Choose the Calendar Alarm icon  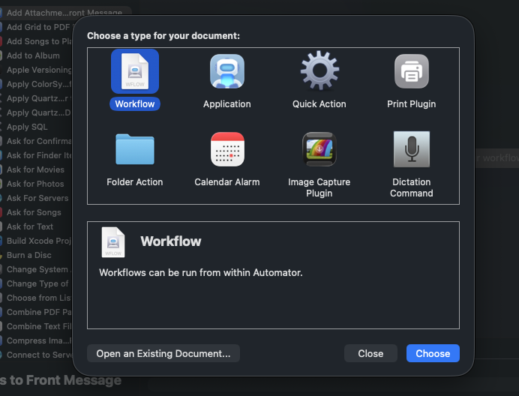226,149
